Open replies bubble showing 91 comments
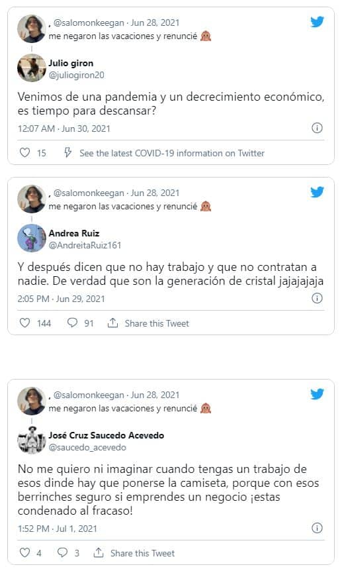The width and height of the screenshot is (342, 569). pyautogui.click(x=73, y=323)
